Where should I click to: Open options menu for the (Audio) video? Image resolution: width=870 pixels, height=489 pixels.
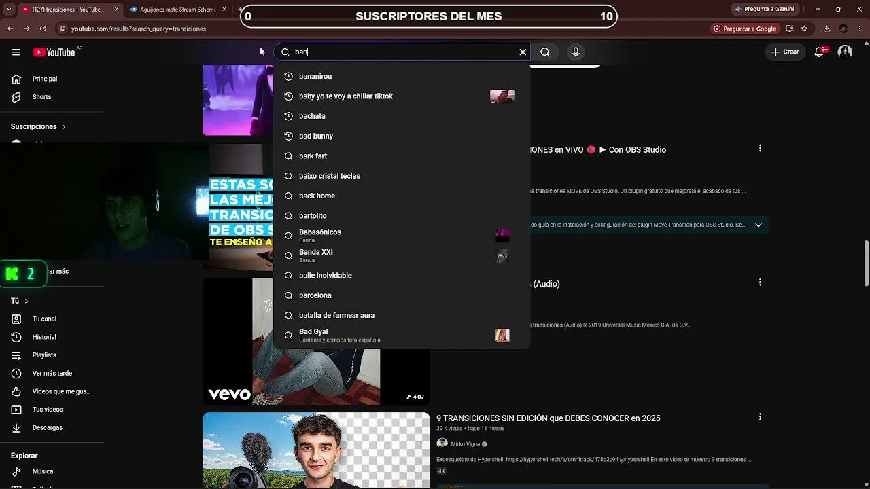[x=760, y=283]
